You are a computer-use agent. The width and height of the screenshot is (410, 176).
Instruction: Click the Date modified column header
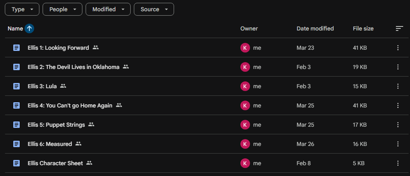[315, 28]
